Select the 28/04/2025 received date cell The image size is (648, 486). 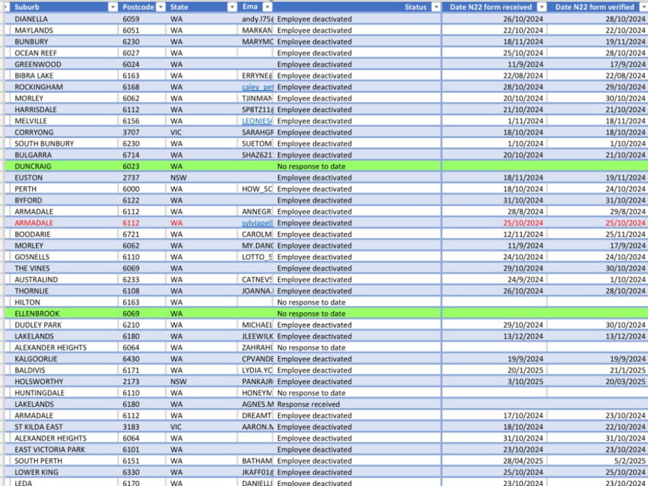(x=494, y=461)
